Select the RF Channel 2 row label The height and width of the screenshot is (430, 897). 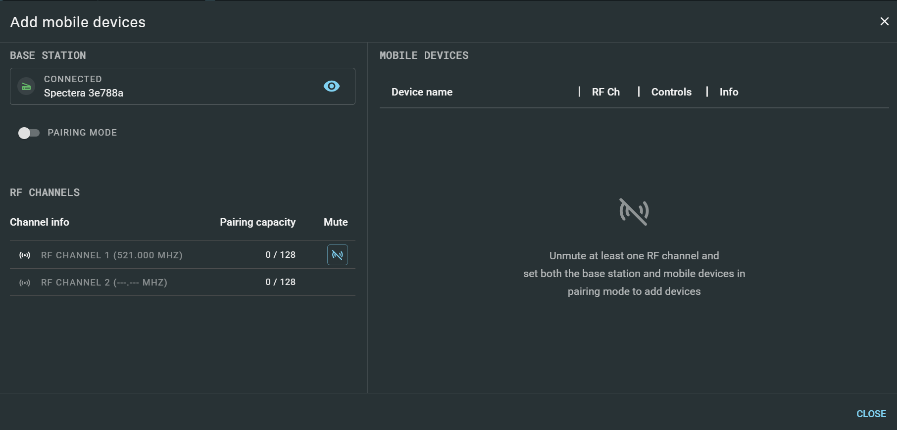pyautogui.click(x=104, y=283)
